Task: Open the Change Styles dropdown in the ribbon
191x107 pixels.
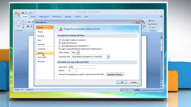Action: tap(144, 25)
